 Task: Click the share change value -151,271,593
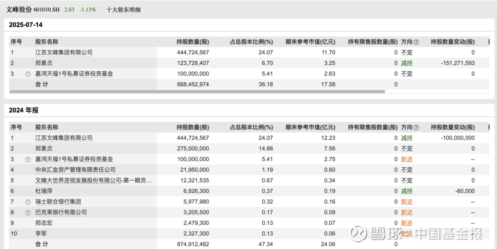tap(458, 63)
